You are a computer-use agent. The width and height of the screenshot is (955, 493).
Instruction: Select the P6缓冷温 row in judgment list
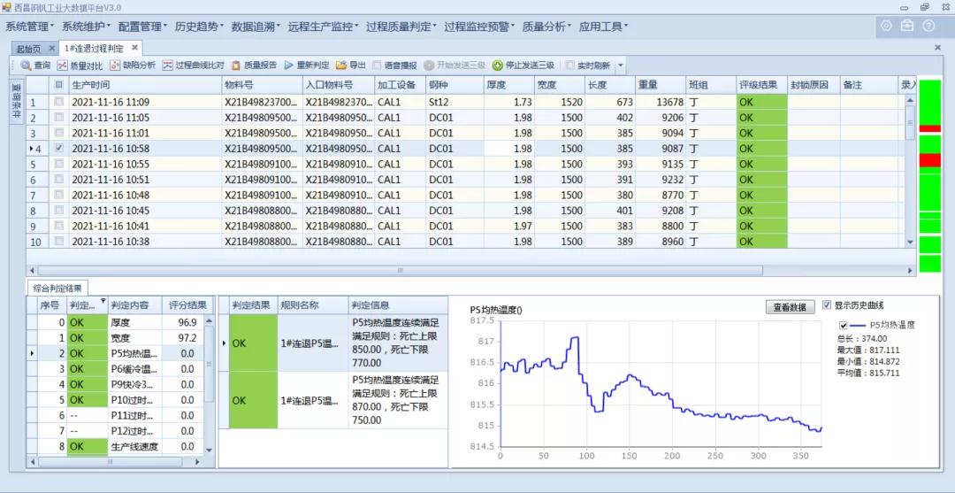point(133,369)
